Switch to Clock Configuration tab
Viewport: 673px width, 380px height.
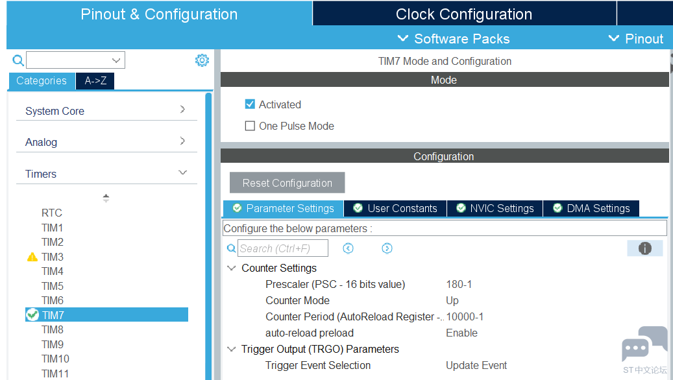click(464, 14)
